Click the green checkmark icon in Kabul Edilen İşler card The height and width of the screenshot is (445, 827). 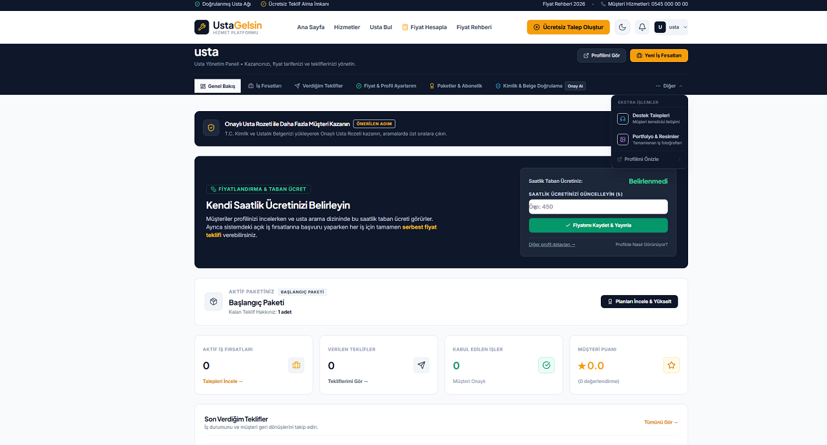coord(547,366)
